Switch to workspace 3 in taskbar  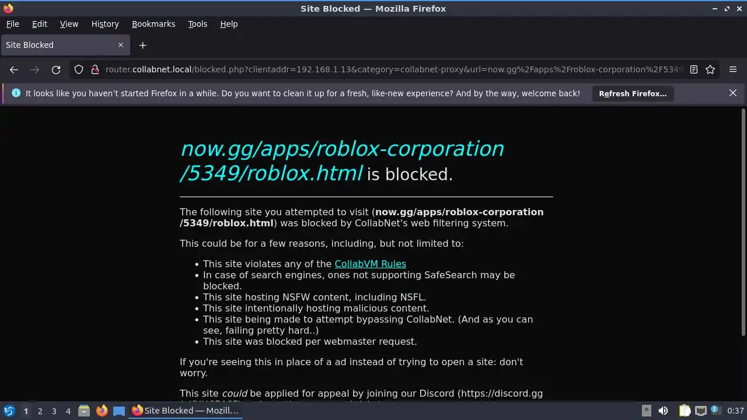click(54, 411)
